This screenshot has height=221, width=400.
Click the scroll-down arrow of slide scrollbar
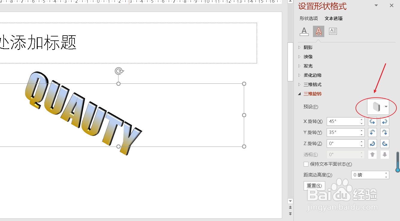click(x=290, y=201)
